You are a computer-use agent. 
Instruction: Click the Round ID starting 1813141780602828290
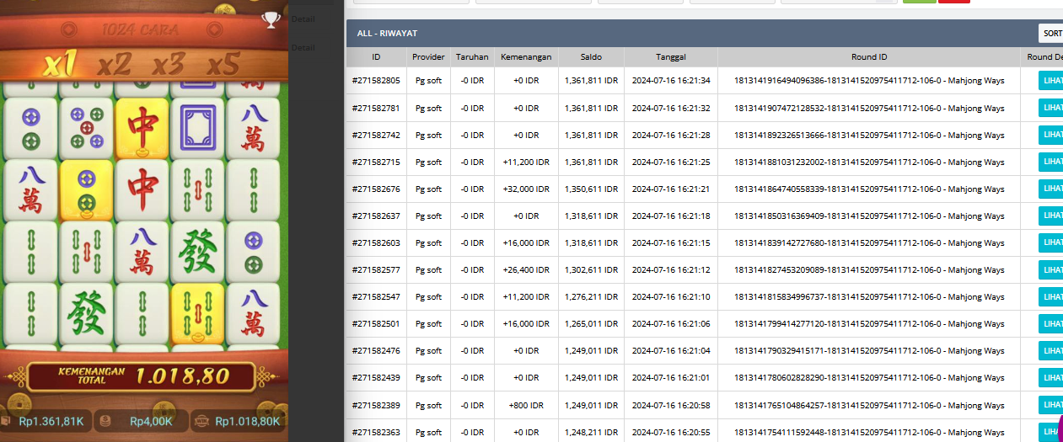click(869, 378)
